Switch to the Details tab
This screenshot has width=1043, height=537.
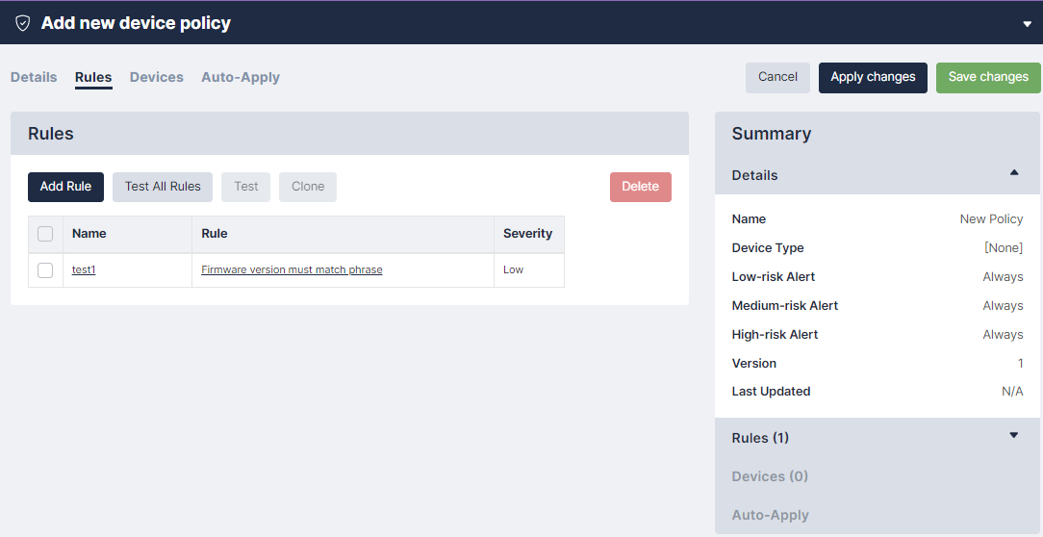tap(34, 77)
